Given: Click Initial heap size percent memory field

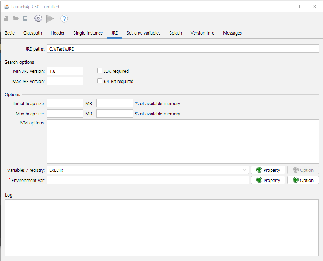Looking at the screenshot, I should coord(114,103).
